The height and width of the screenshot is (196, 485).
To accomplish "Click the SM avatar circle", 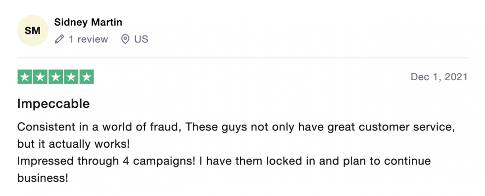I will point(33,31).
